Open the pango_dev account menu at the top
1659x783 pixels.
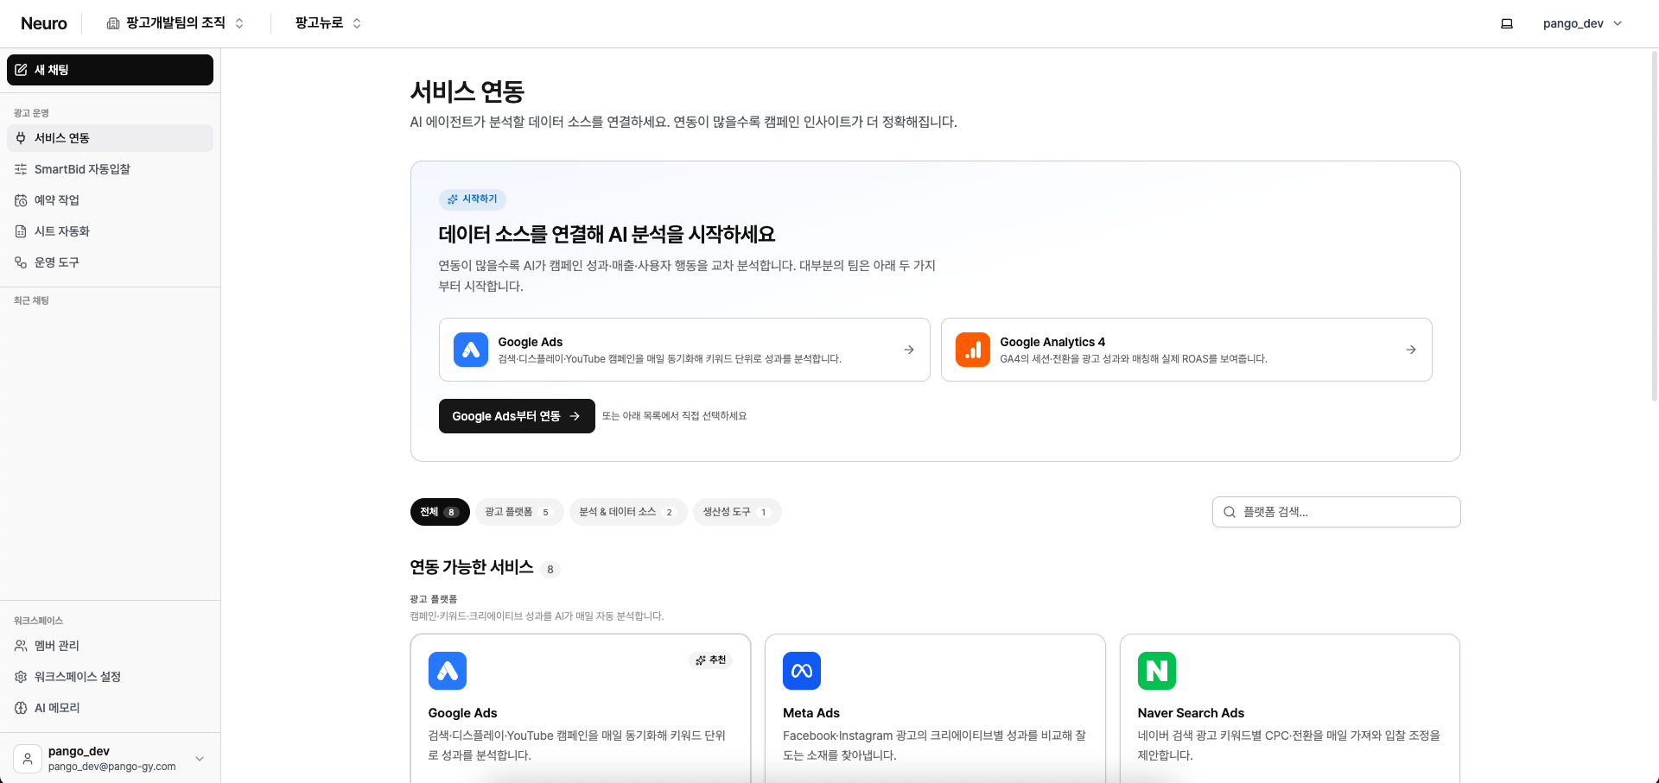pos(1582,23)
